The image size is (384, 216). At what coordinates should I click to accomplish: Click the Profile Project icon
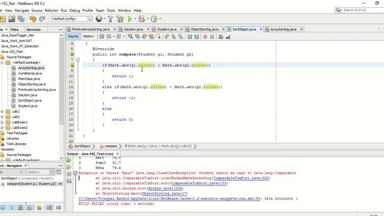pos(154,19)
